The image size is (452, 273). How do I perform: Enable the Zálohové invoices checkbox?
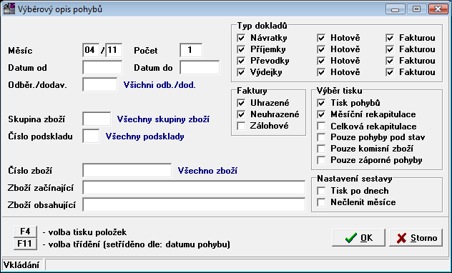pyautogui.click(x=241, y=126)
